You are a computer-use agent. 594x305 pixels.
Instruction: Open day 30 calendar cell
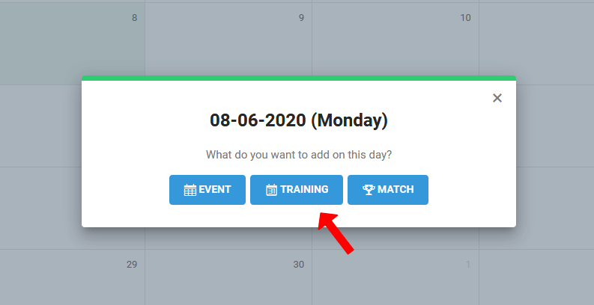coord(228,278)
